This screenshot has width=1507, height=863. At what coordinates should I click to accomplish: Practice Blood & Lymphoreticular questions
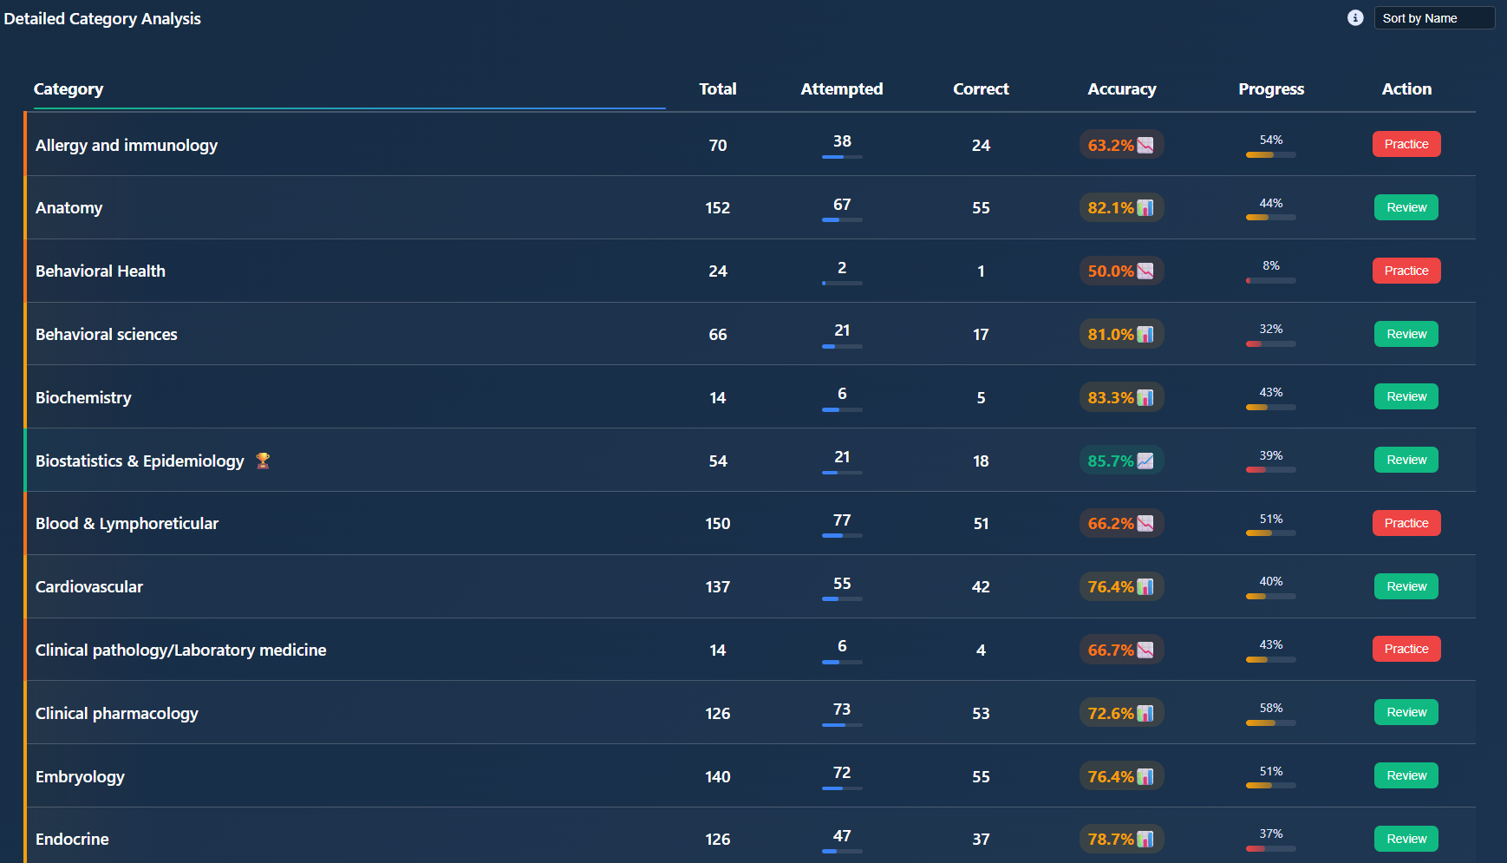1406,523
